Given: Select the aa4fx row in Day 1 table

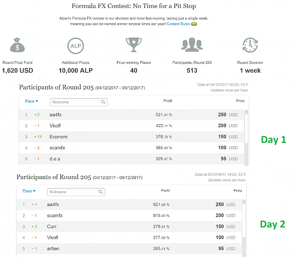Looking at the screenshot, I should tap(131, 115).
